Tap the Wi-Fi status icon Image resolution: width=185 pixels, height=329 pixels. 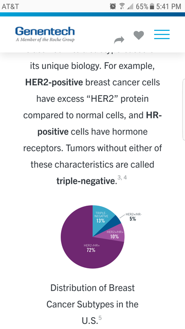click(122, 7)
